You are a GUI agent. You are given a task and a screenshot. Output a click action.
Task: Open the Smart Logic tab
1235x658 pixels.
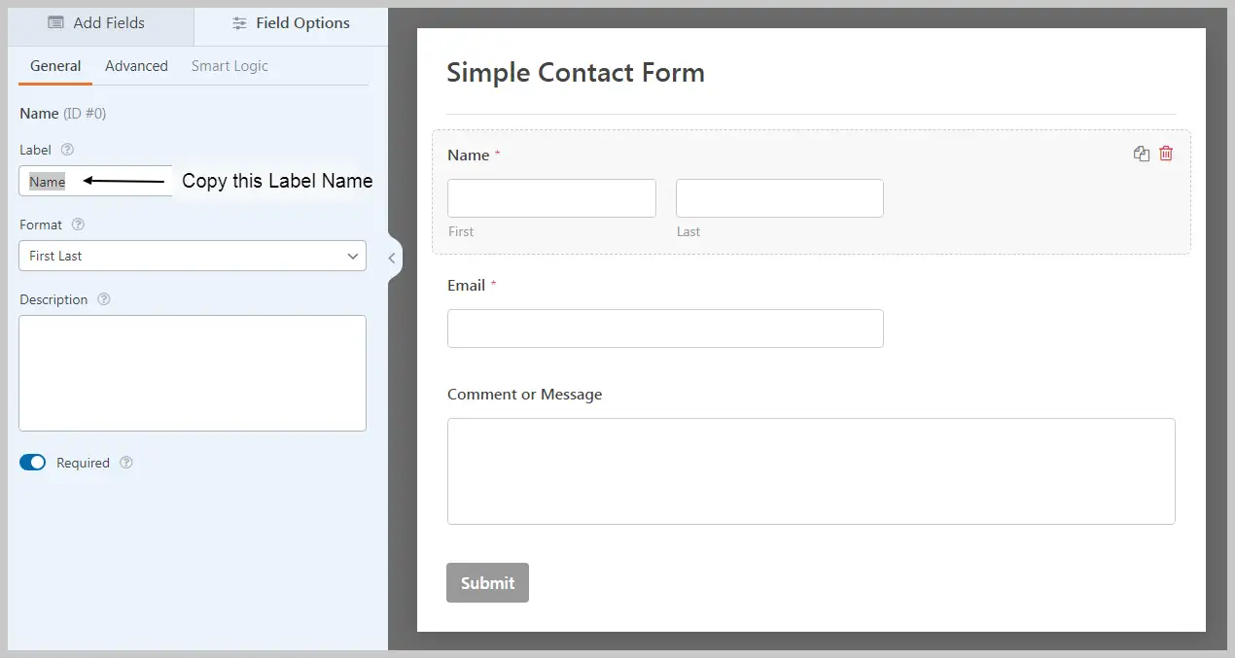point(229,66)
